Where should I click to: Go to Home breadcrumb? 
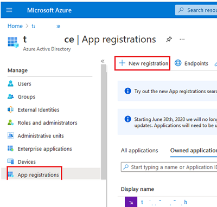pos(15,26)
